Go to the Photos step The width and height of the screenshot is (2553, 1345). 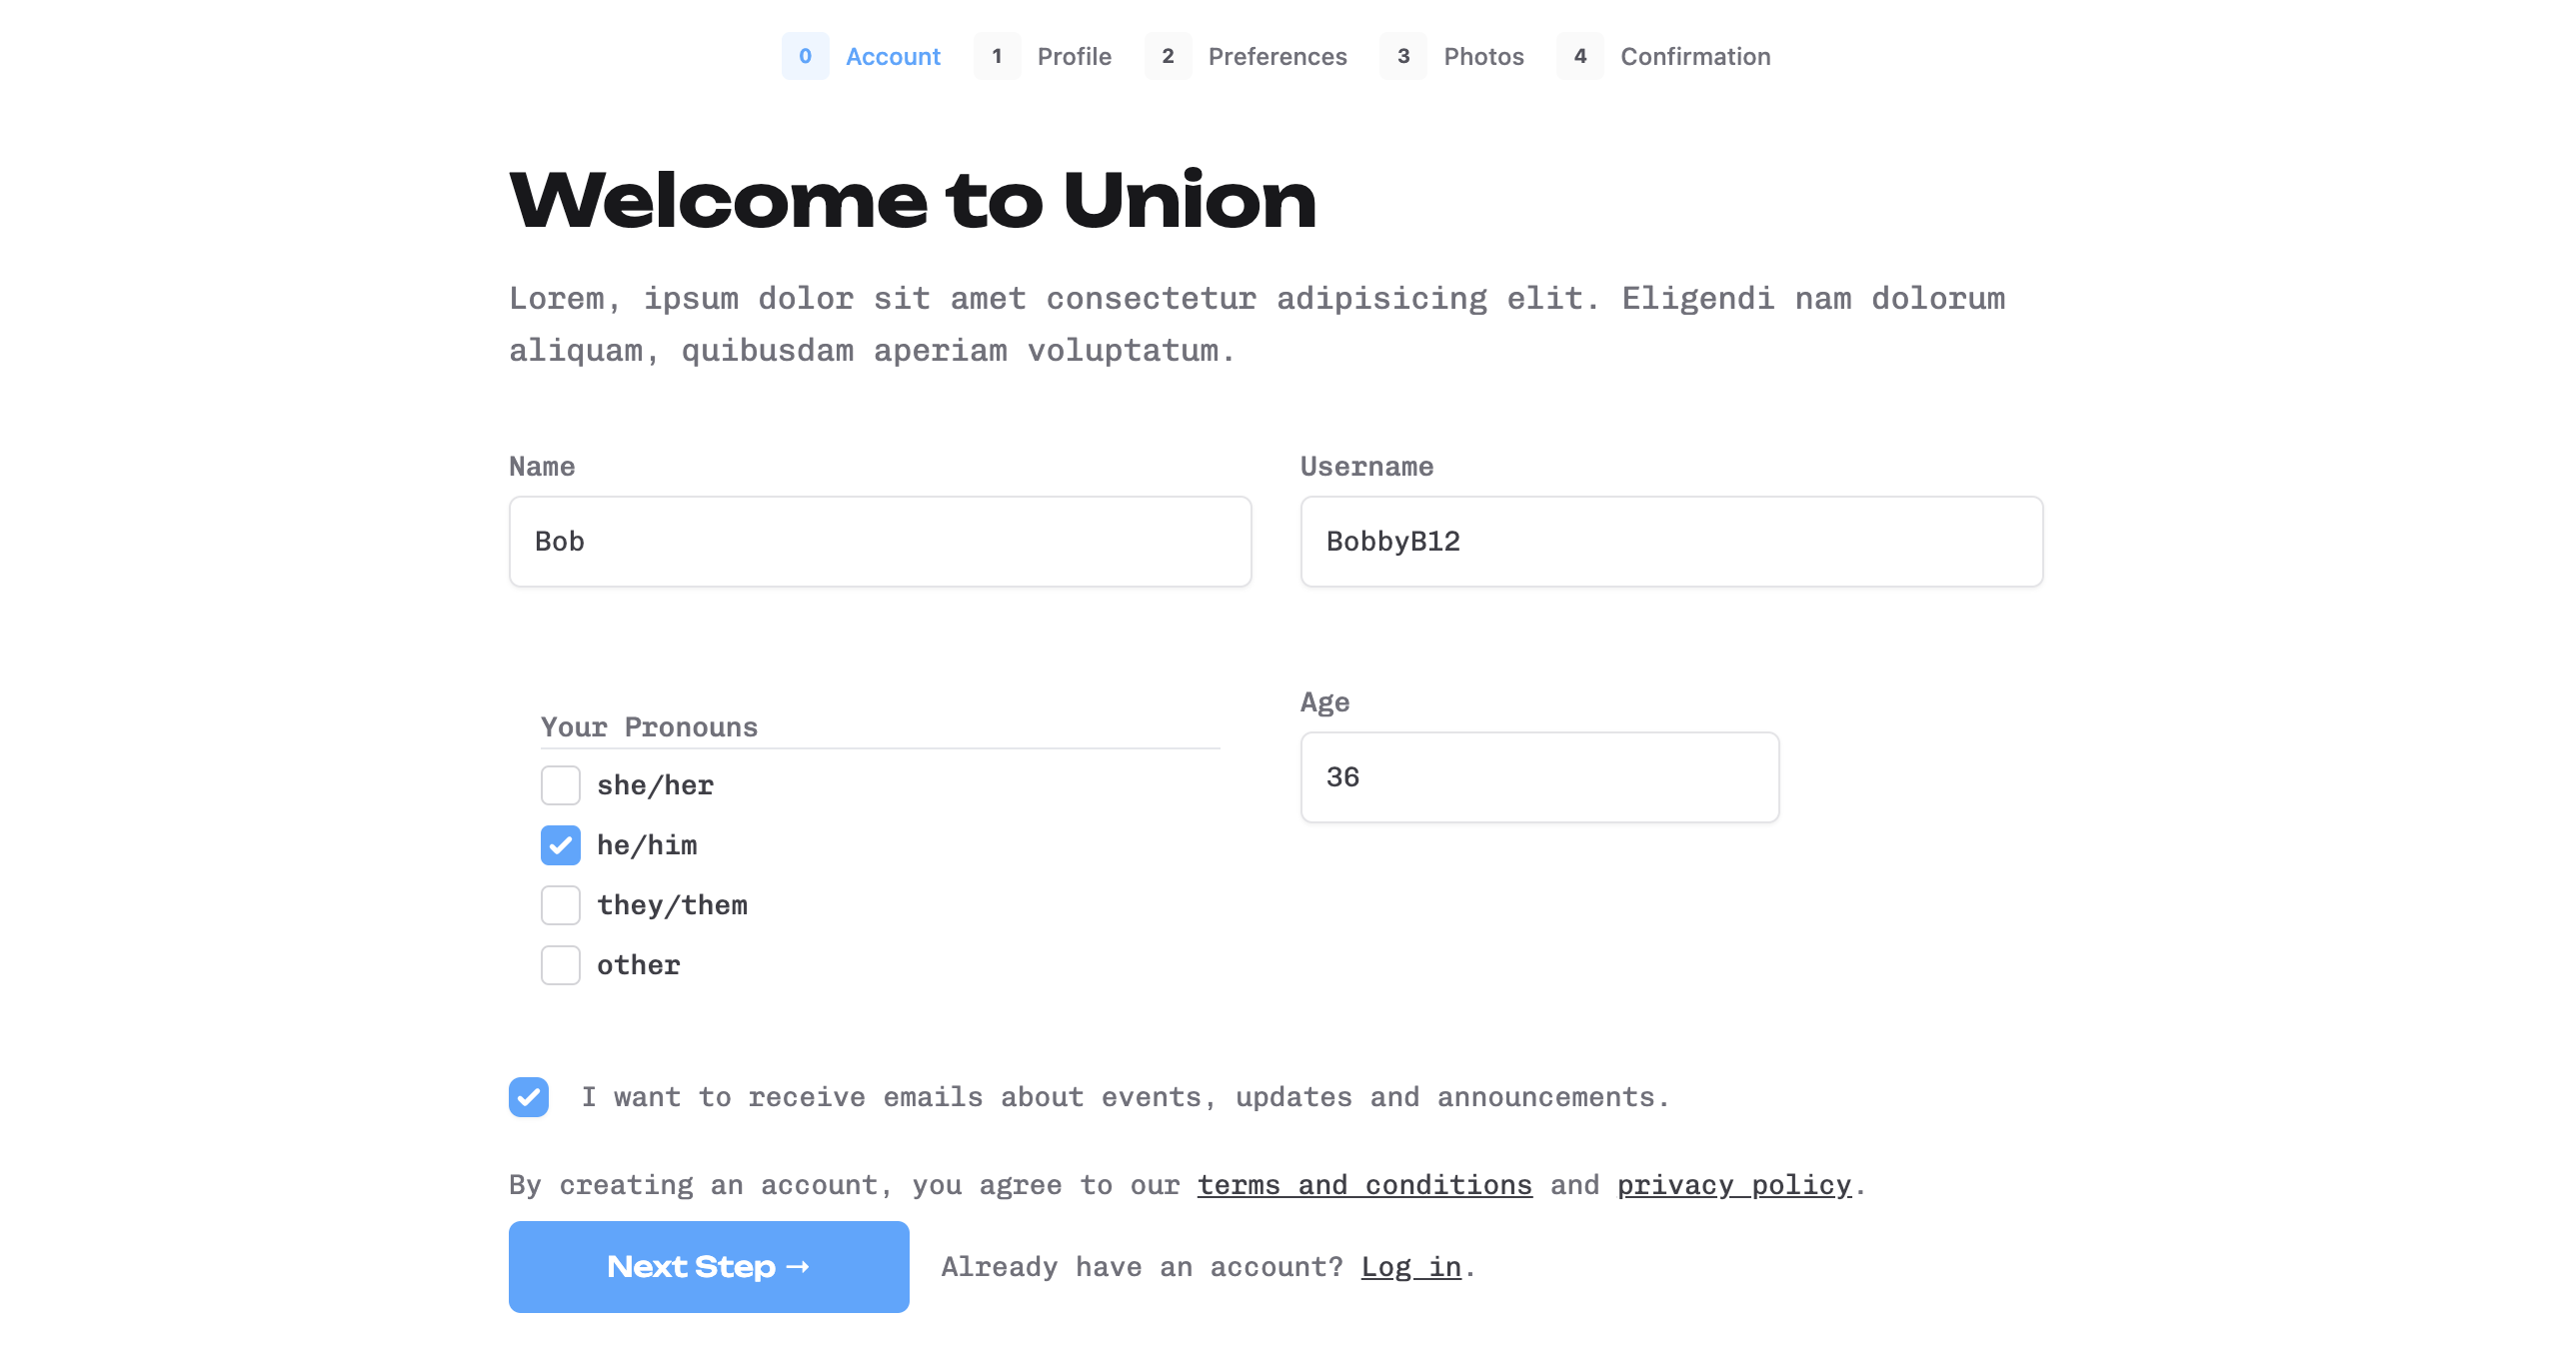coord(1482,57)
